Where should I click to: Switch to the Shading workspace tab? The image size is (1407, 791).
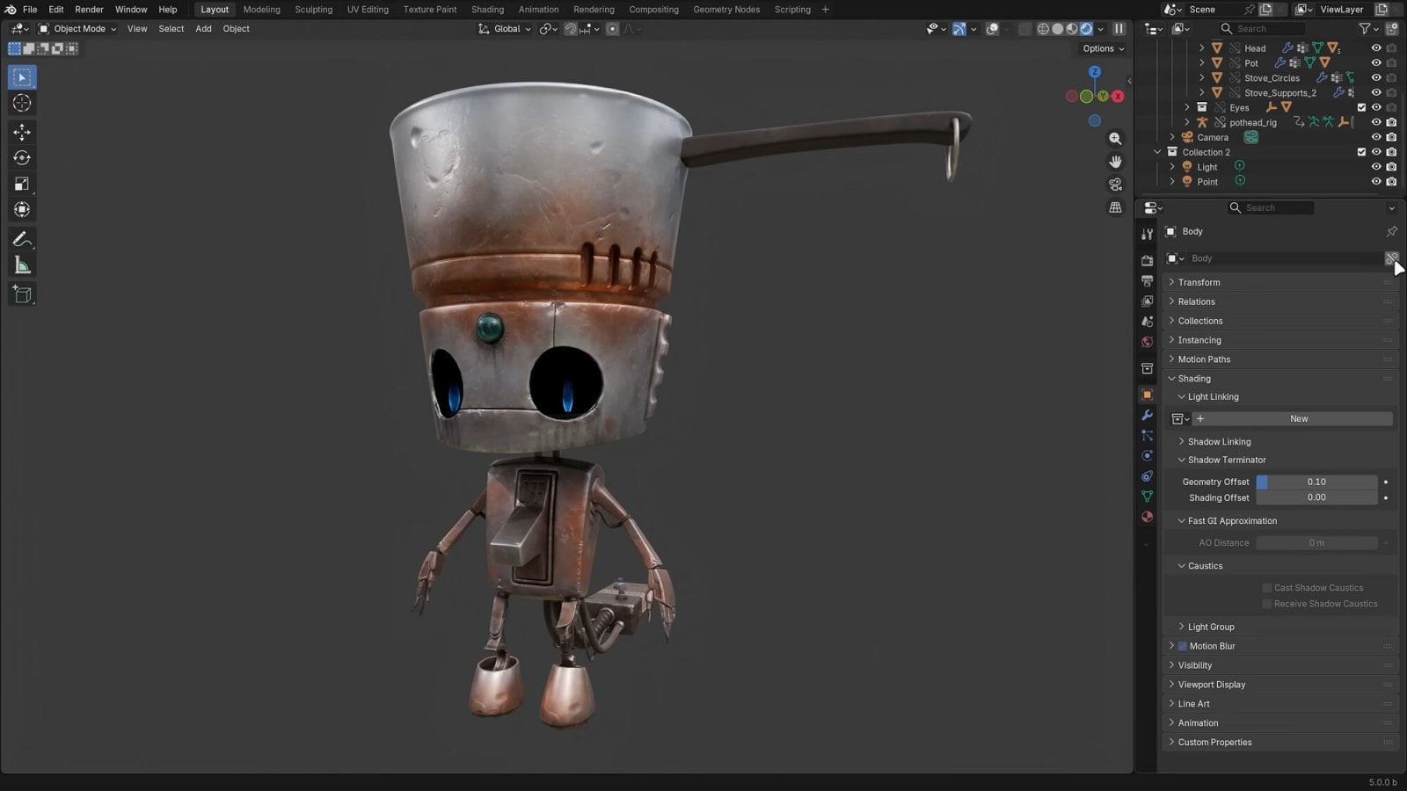point(487,10)
